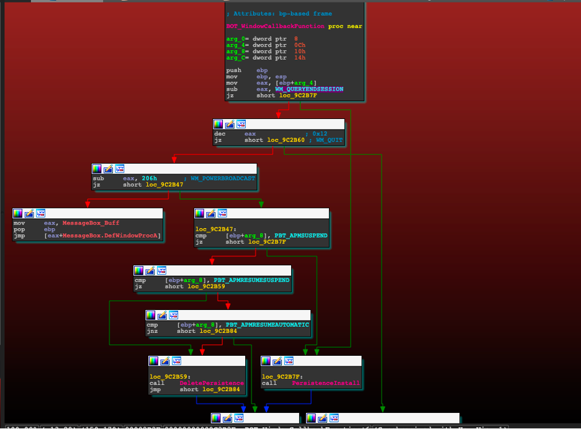581x429 pixels.
Task: Click loc_9C2B7F jump target in top node
Action: tap(298, 95)
